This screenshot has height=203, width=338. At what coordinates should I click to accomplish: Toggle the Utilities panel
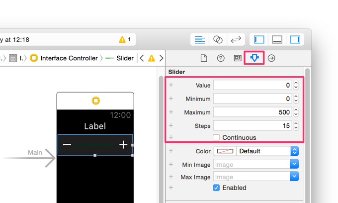coord(295,40)
